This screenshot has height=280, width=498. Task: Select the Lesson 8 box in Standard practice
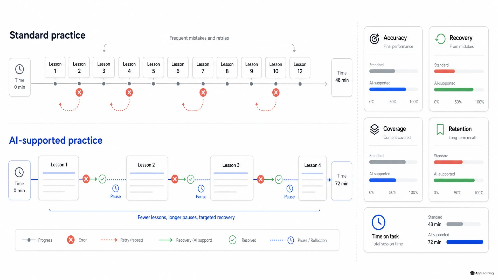click(x=227, y=67)
